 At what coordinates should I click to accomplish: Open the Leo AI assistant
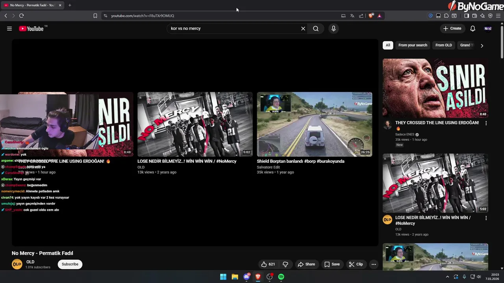(482, 16)
